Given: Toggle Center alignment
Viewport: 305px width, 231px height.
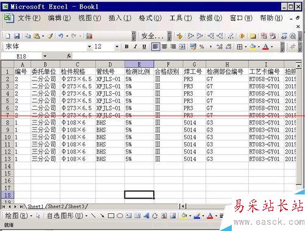Looking at the screenshot, I should [164, 47].
